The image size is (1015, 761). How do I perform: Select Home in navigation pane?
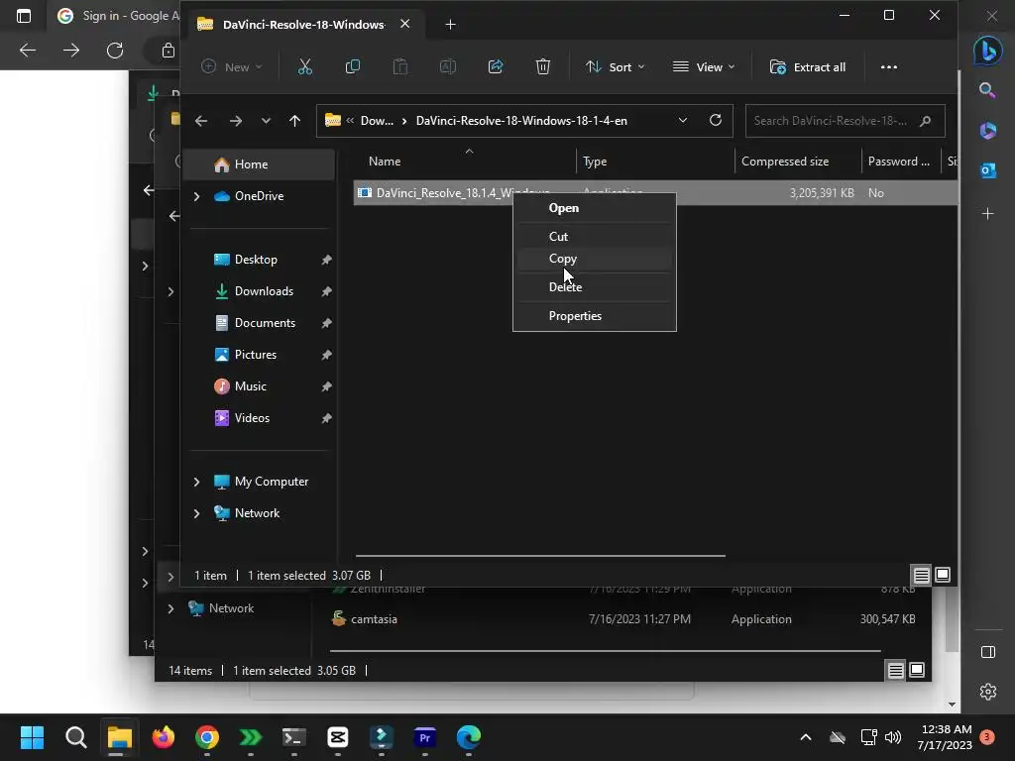[x=259, y=164]
